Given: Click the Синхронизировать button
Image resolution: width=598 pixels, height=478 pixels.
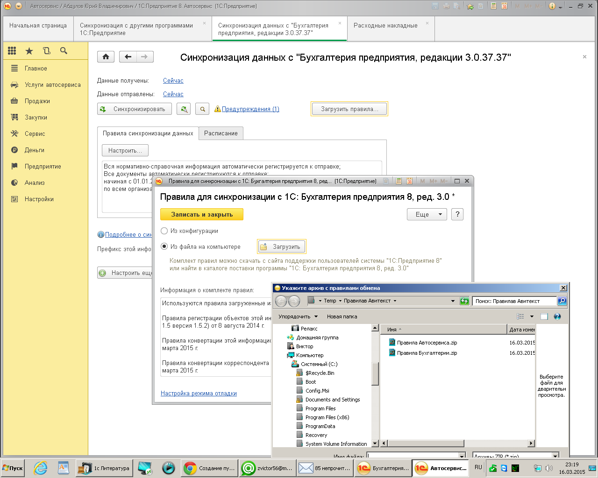Looking at the screenshot, I should [135, 109].
